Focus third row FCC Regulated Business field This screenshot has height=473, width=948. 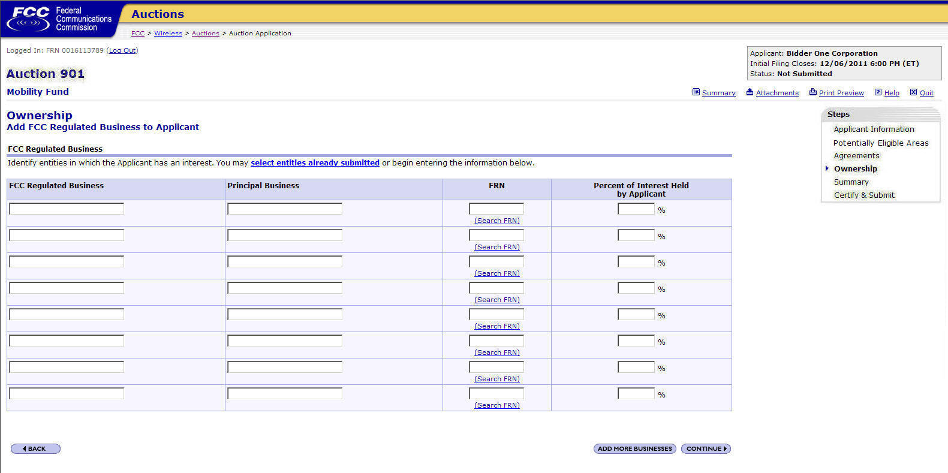[67, 261]
